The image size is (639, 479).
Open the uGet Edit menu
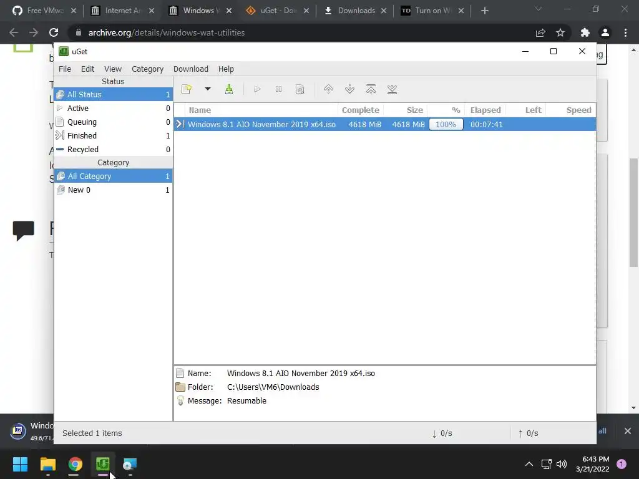(87, 69)
